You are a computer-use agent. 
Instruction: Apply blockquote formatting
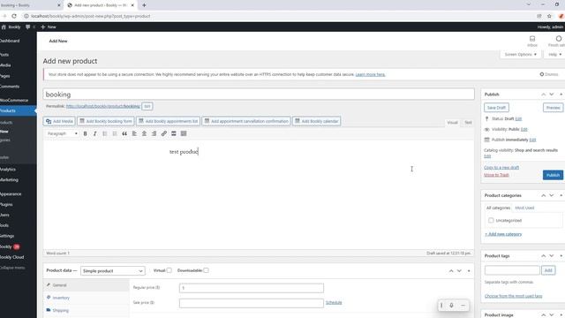[x=124, y=133]
